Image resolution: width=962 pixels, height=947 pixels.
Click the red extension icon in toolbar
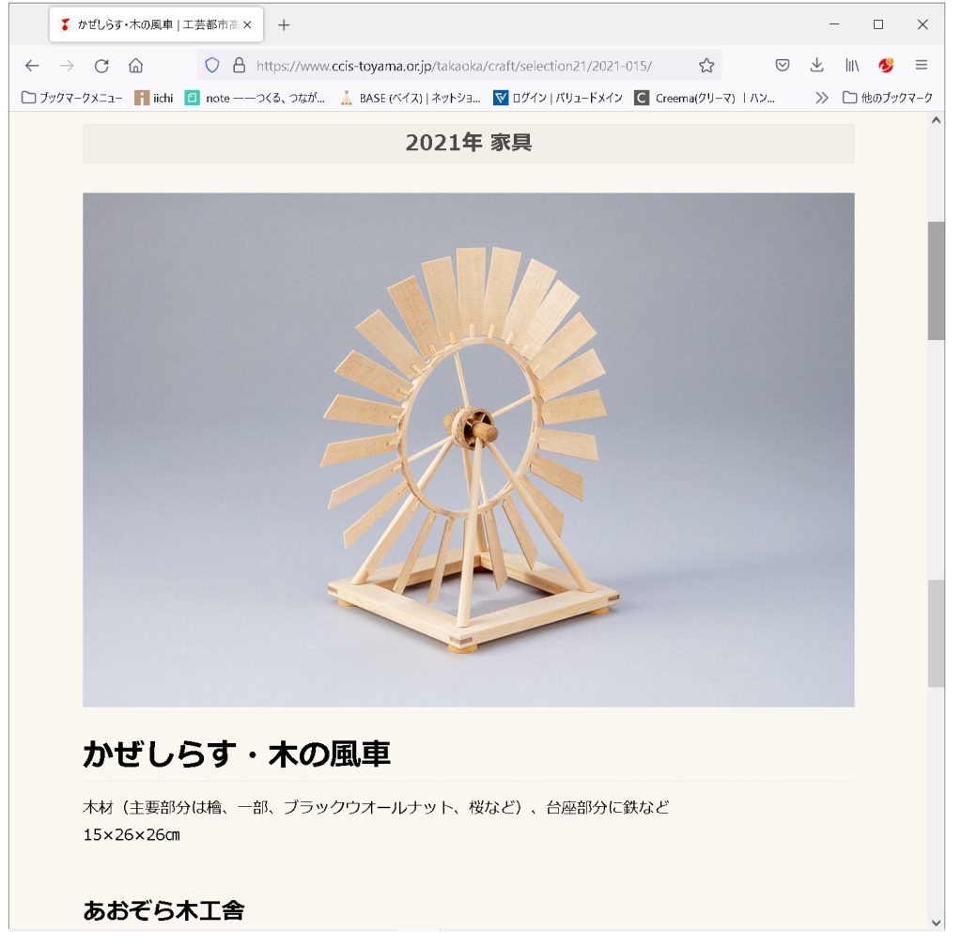point(886,65)
